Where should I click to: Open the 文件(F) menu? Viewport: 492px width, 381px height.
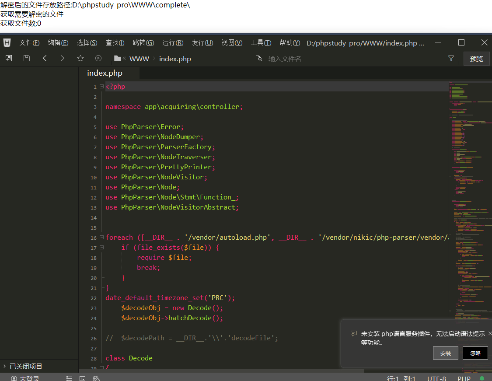coord(29,43)
